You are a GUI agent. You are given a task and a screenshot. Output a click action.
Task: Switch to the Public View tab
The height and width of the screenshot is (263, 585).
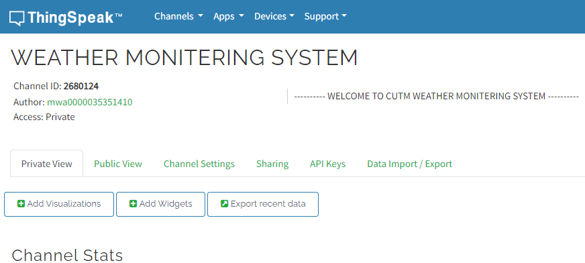[x=118, y=164]
